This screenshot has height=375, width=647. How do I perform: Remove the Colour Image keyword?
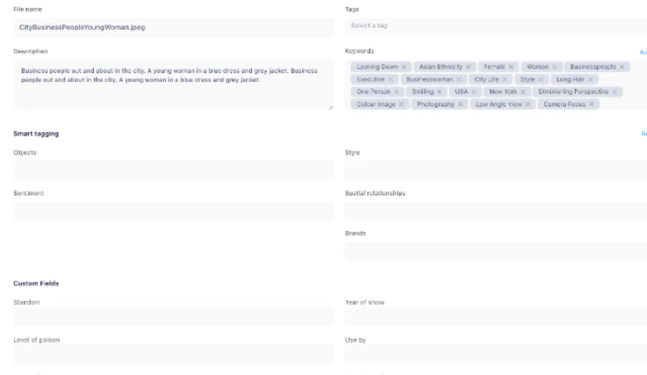click(x=401, y=104)
